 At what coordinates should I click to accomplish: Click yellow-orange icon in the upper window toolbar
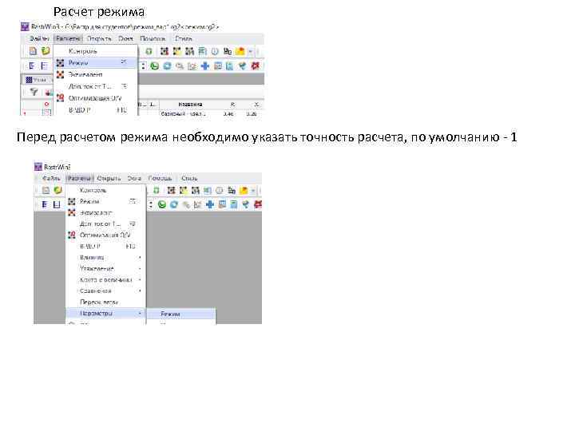click(x=240, y=51)
